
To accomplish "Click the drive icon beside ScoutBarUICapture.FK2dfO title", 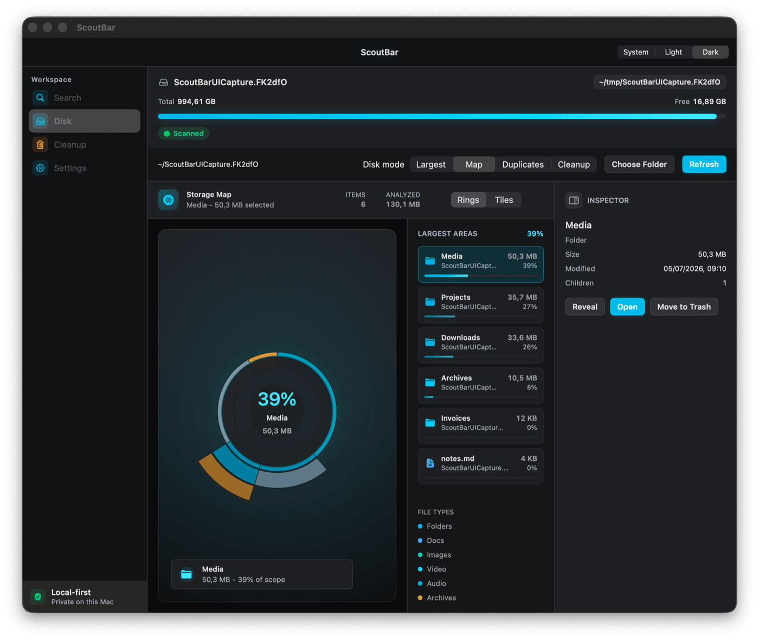I will pos(163,83).
